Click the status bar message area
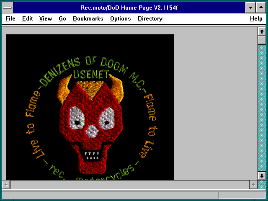Screen dimensions: 268x201 click(110, 195)
